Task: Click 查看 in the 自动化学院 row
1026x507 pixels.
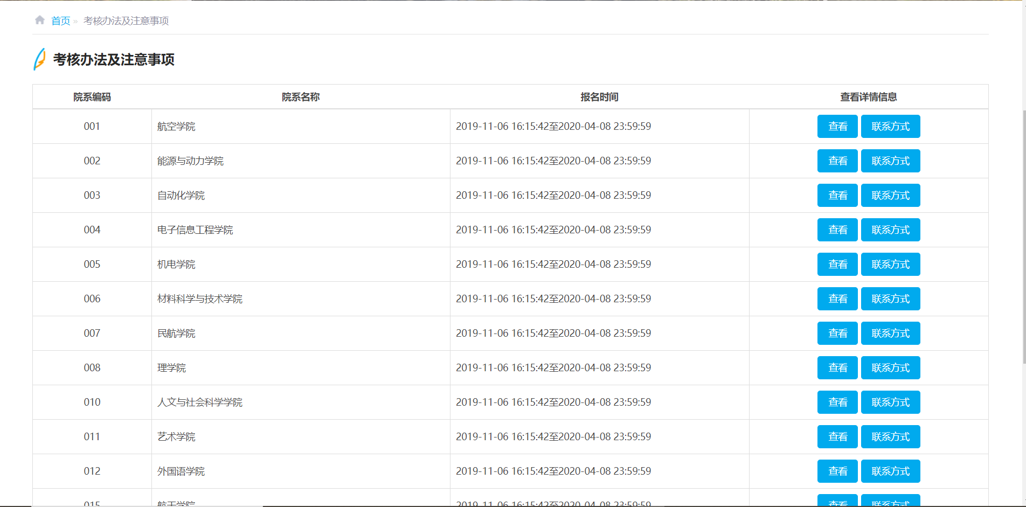Action: (837, 195)
